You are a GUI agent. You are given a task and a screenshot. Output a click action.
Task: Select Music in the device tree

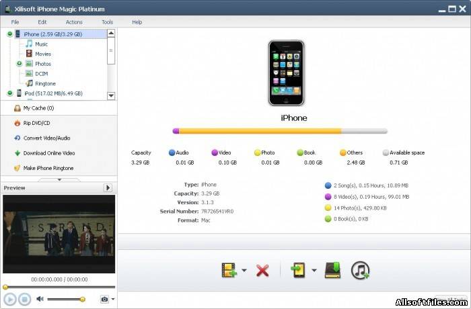click(42, 44)
